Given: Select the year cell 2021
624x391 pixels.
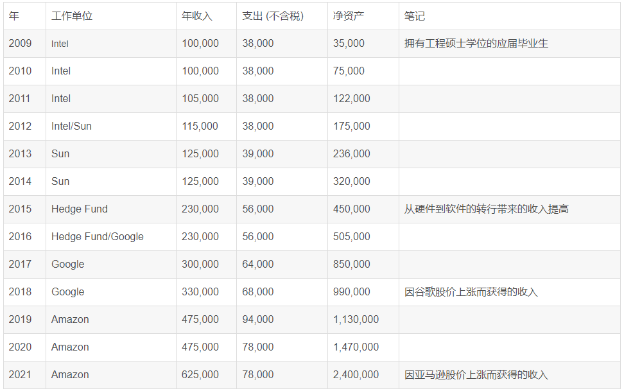Looking at the screenshot, I should (20, 375).
